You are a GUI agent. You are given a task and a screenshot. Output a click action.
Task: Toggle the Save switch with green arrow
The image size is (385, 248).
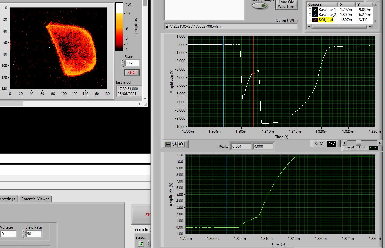260,5
